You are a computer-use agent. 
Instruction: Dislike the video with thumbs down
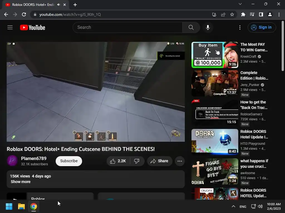[x=137, y=161]
